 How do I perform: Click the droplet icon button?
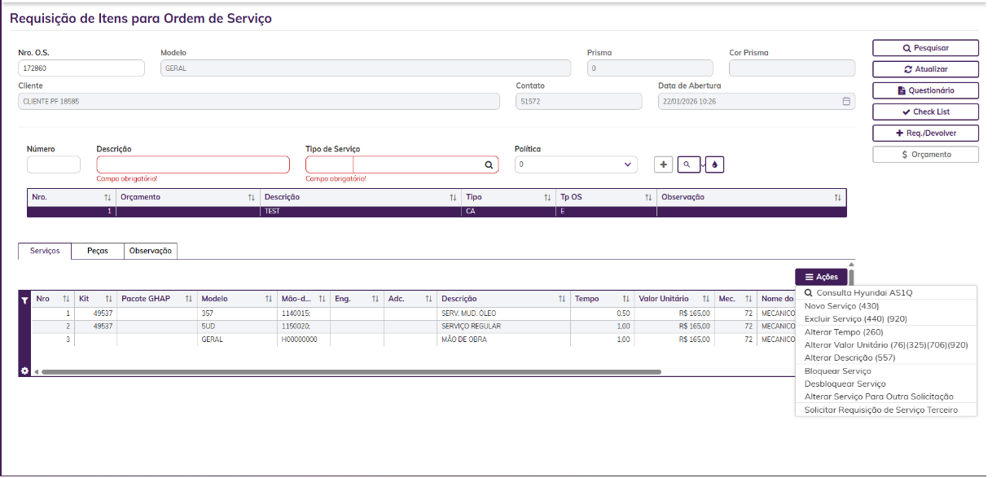(x=714, y=164)
